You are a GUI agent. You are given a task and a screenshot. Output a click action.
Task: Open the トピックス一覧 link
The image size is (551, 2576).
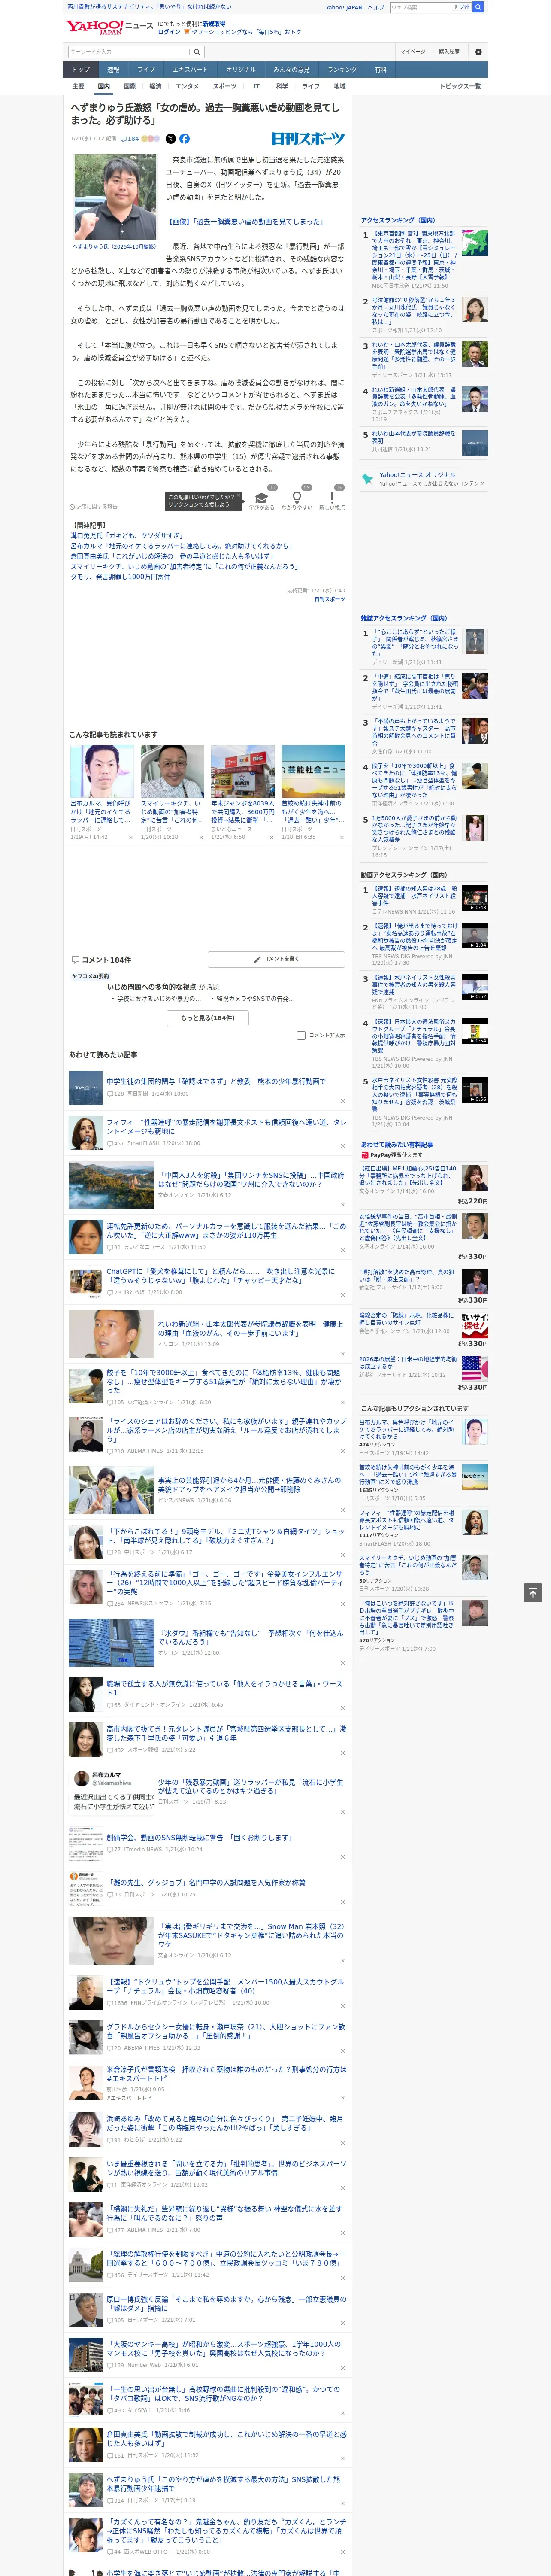point(460,86)
